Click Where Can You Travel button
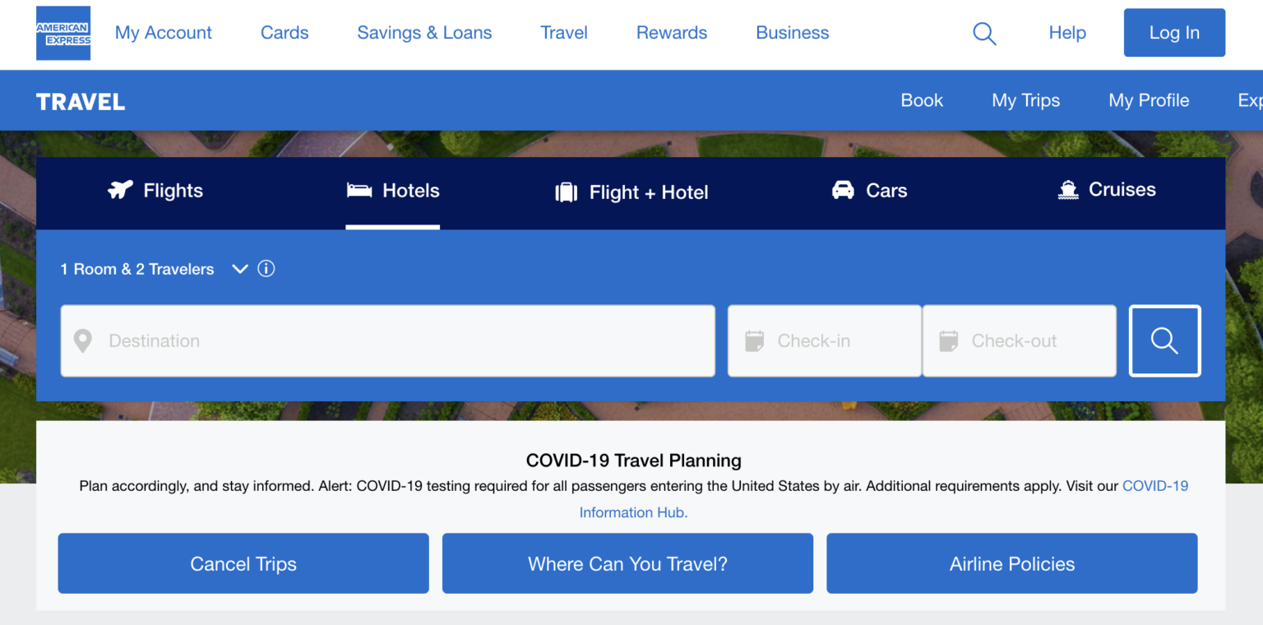 point(627,563)
